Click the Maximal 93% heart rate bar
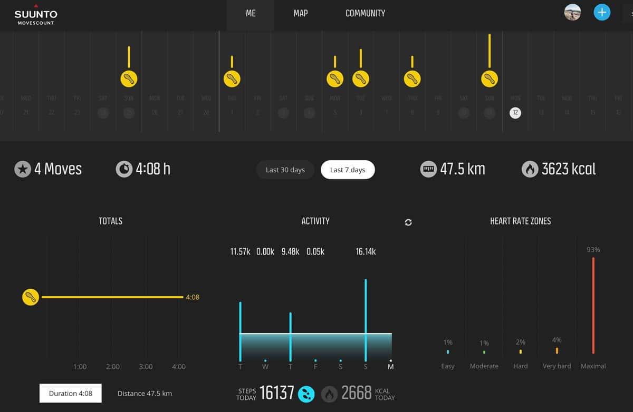The width and height of the screenshot is (633, 412). (593, 306)
